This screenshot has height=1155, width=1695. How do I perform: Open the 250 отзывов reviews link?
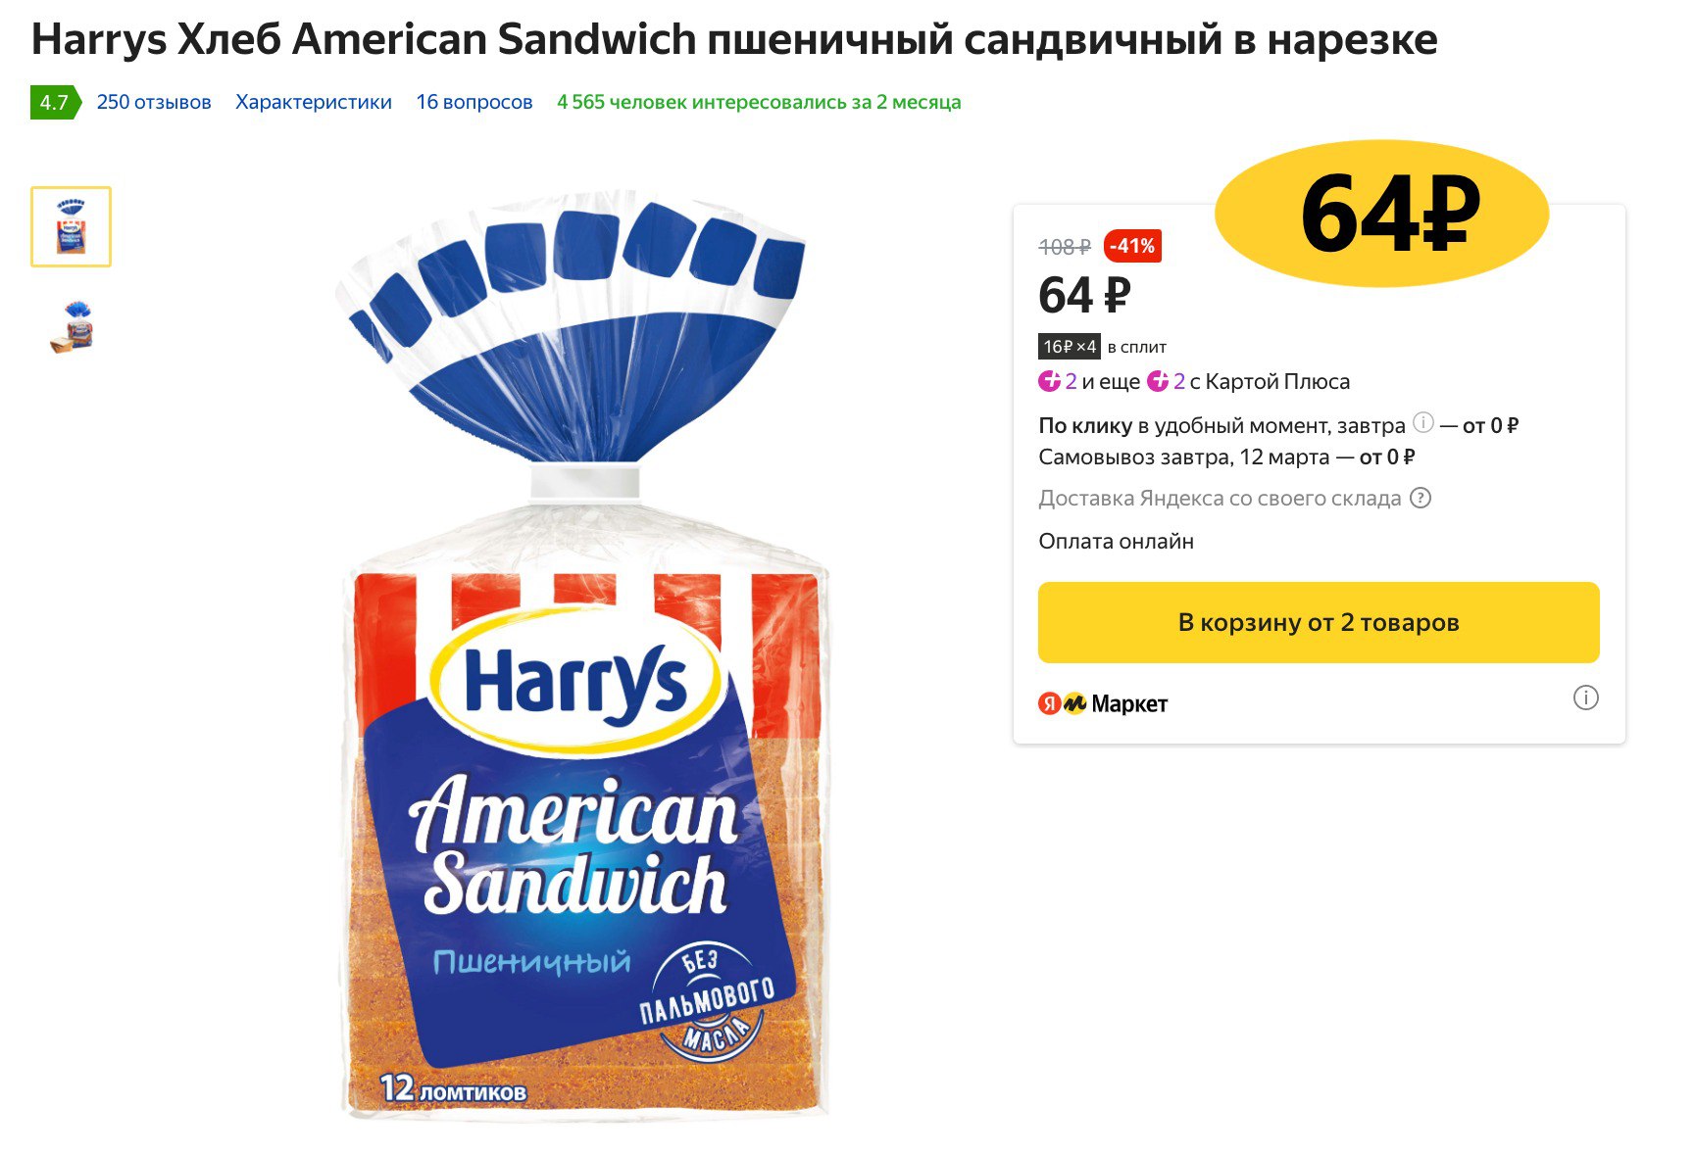(x=154, y=103)
